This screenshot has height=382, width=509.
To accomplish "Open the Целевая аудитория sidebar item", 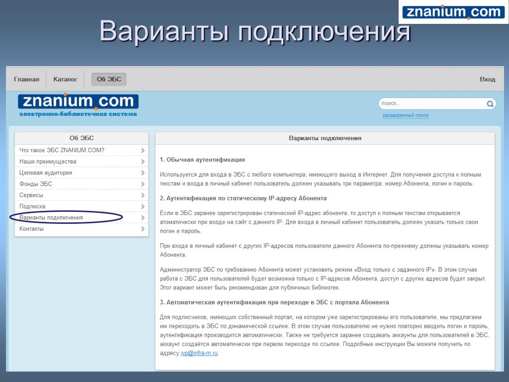I will (82, 173).
